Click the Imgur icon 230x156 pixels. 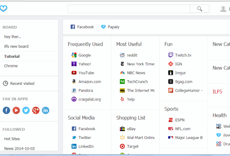pyautogui.click(x=171, y=73)
